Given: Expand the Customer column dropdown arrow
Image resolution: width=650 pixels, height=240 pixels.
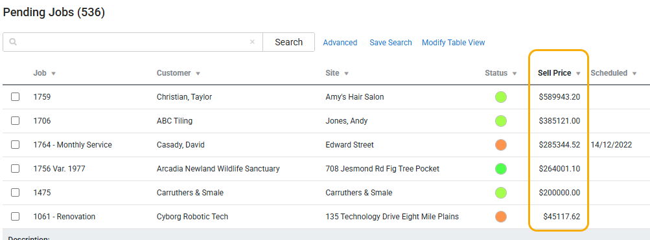Looking at the screenshot, I should (x=198, y=74).
